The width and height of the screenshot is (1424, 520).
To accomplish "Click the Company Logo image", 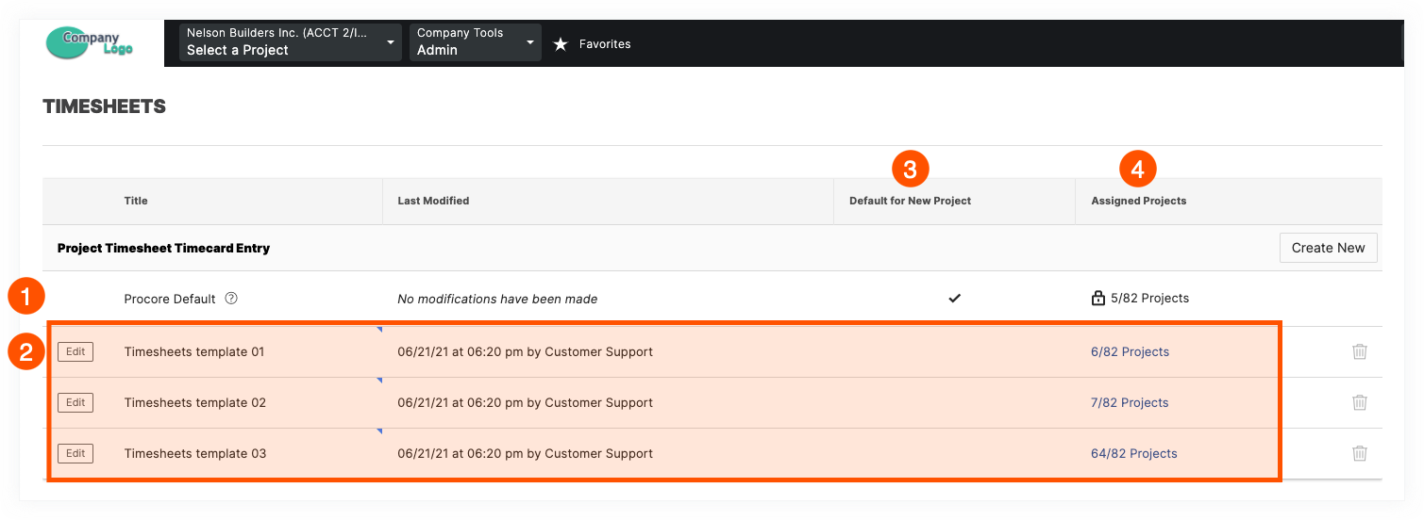I will pos(92,42).
